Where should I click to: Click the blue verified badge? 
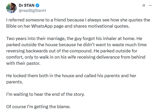[37, 5]
